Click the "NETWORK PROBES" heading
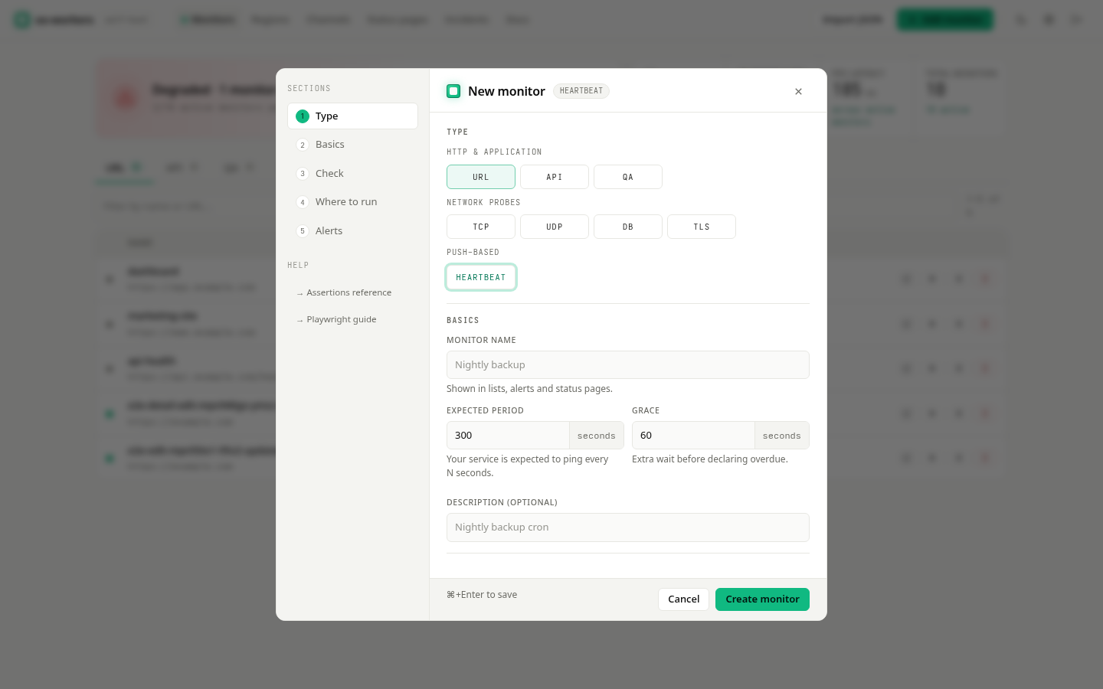 (x=483, y=203)
